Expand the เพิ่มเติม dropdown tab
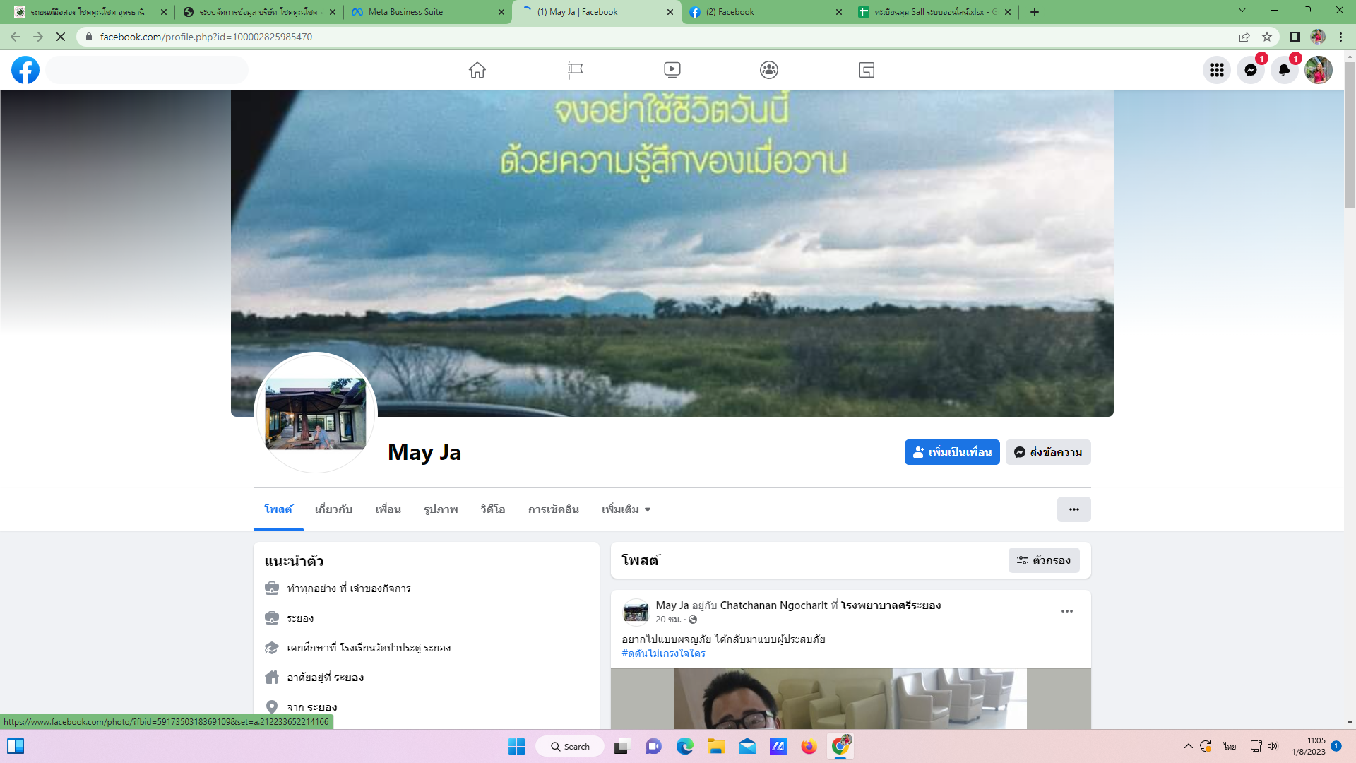1356x763 pixels. [626, 509]
